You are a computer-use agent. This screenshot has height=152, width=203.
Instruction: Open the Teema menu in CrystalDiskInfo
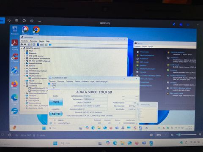tap(77, 81)
